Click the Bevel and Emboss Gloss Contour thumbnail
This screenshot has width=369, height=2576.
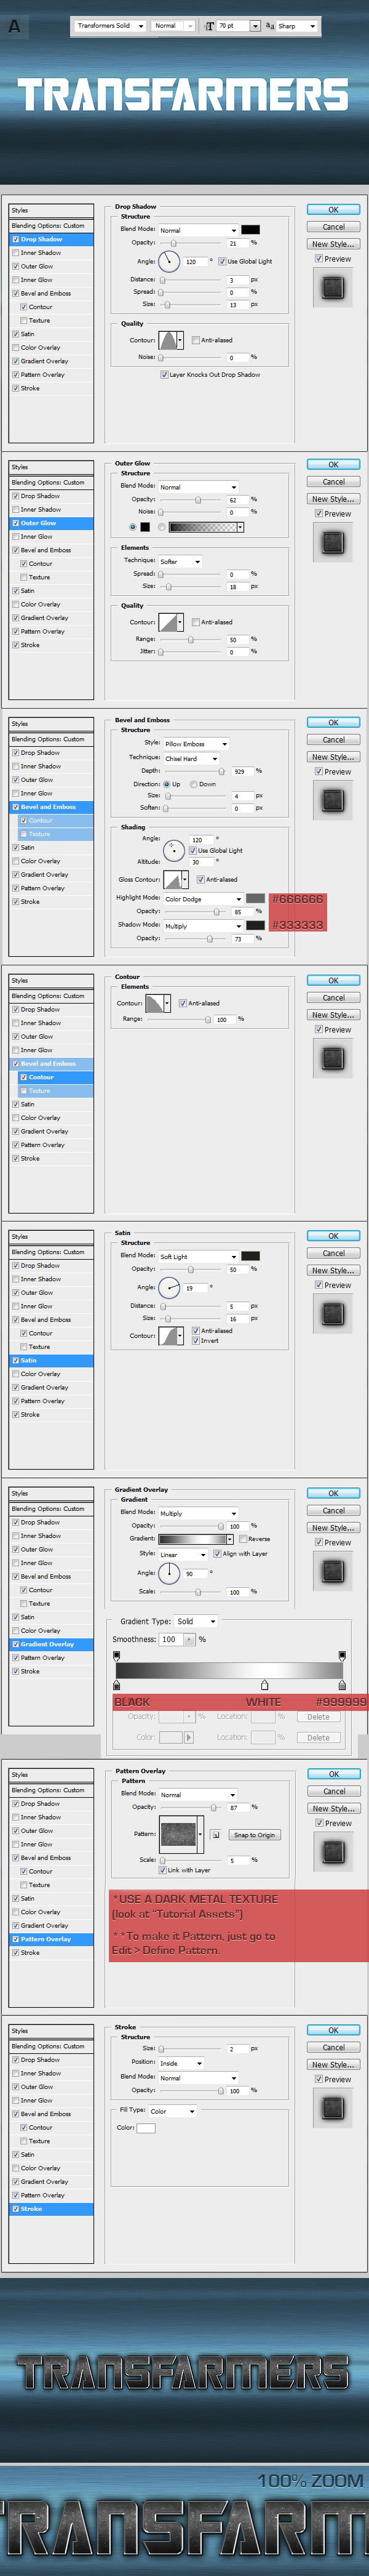(173, 879)
